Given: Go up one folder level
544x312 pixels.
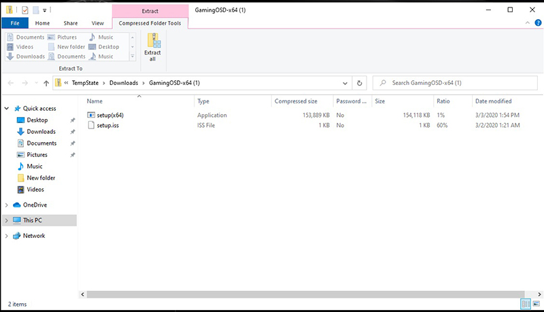Looking at the screenshot, I should [x=46, y=83].
